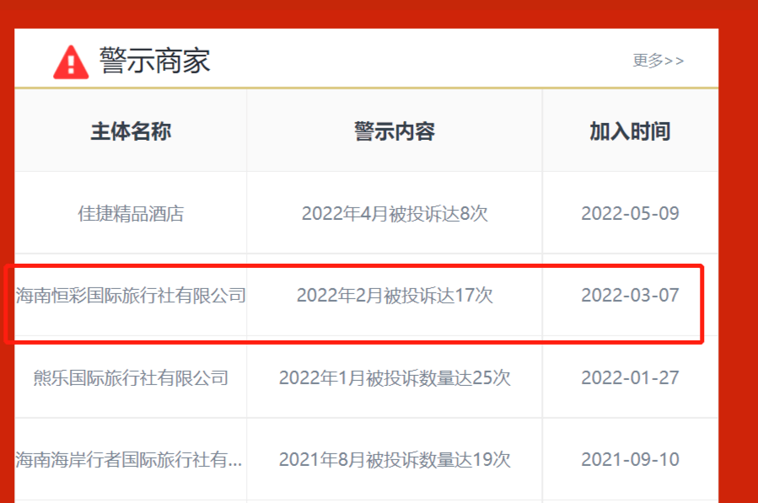The image size is (758, 503).
Task: Open the 更多>> link
Action: click(658, 61)
